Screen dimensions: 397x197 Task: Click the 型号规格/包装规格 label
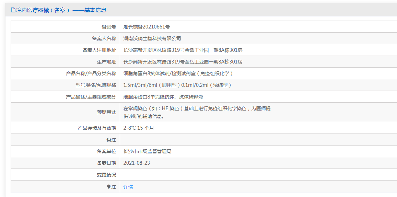[x=96, y=85]
